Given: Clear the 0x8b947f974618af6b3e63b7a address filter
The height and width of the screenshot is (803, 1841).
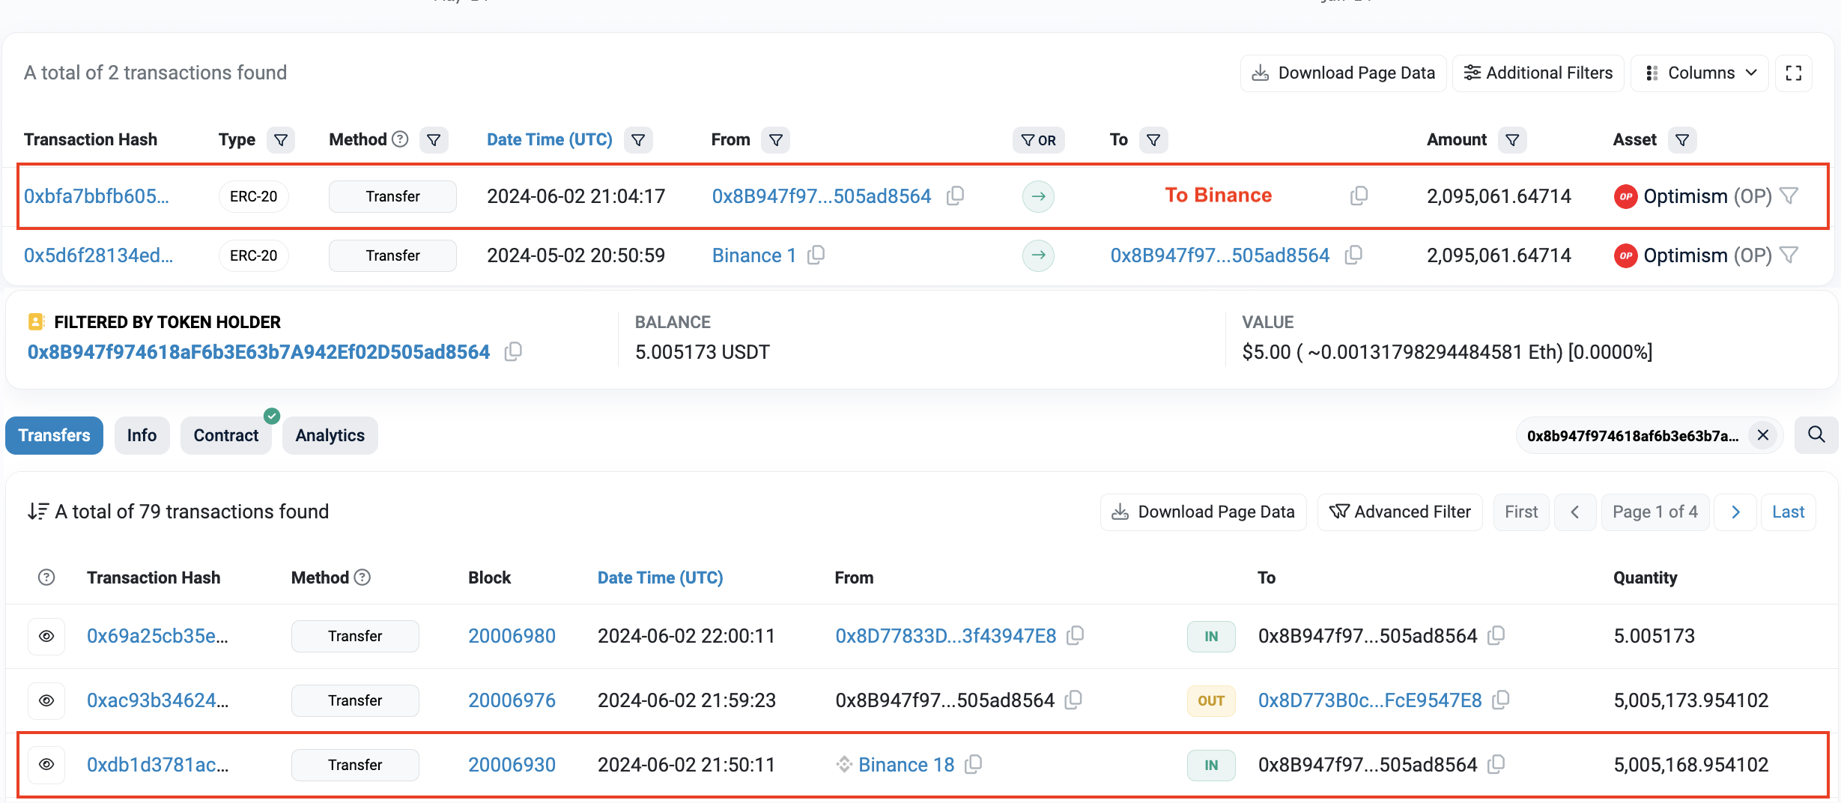Looking at the screenshot, I should point(1763,435).
